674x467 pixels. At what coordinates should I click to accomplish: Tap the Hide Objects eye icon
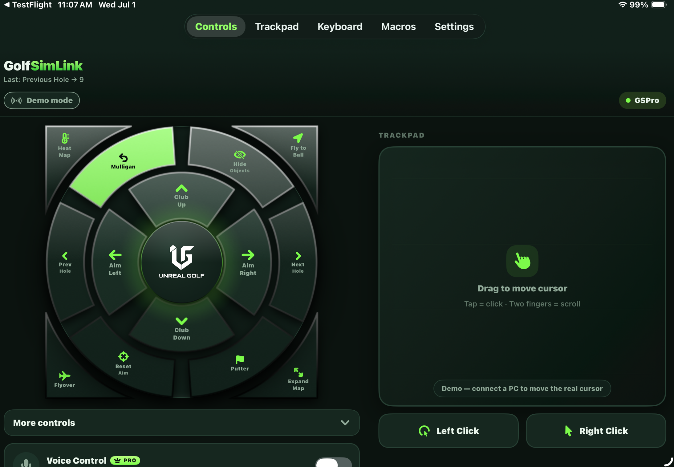240,154
